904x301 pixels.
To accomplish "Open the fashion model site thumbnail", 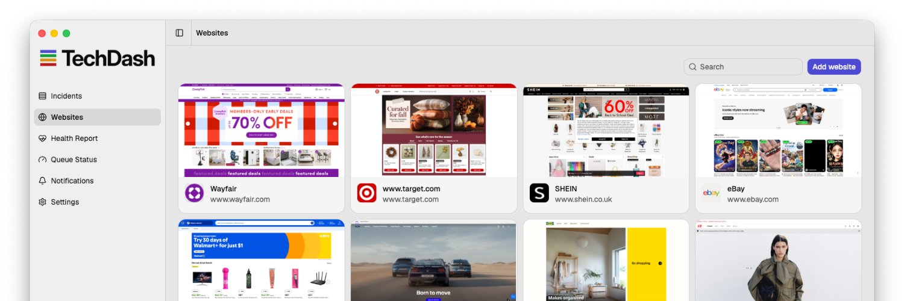I will point(779,260).
